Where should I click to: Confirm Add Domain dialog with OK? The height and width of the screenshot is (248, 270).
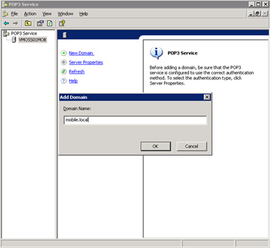[x=155, y=146]
